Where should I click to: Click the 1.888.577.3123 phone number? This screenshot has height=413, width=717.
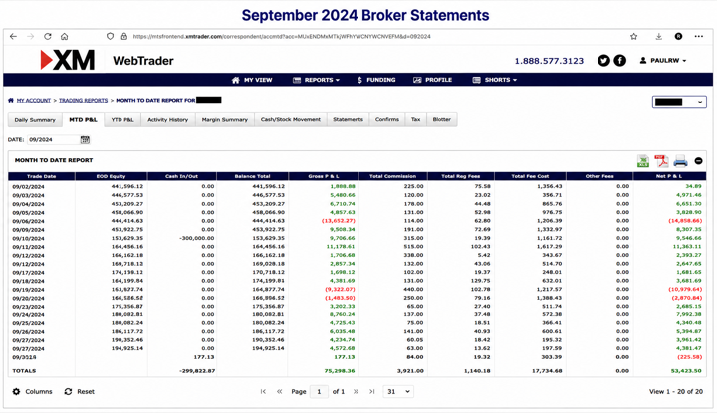click(549, 61)
